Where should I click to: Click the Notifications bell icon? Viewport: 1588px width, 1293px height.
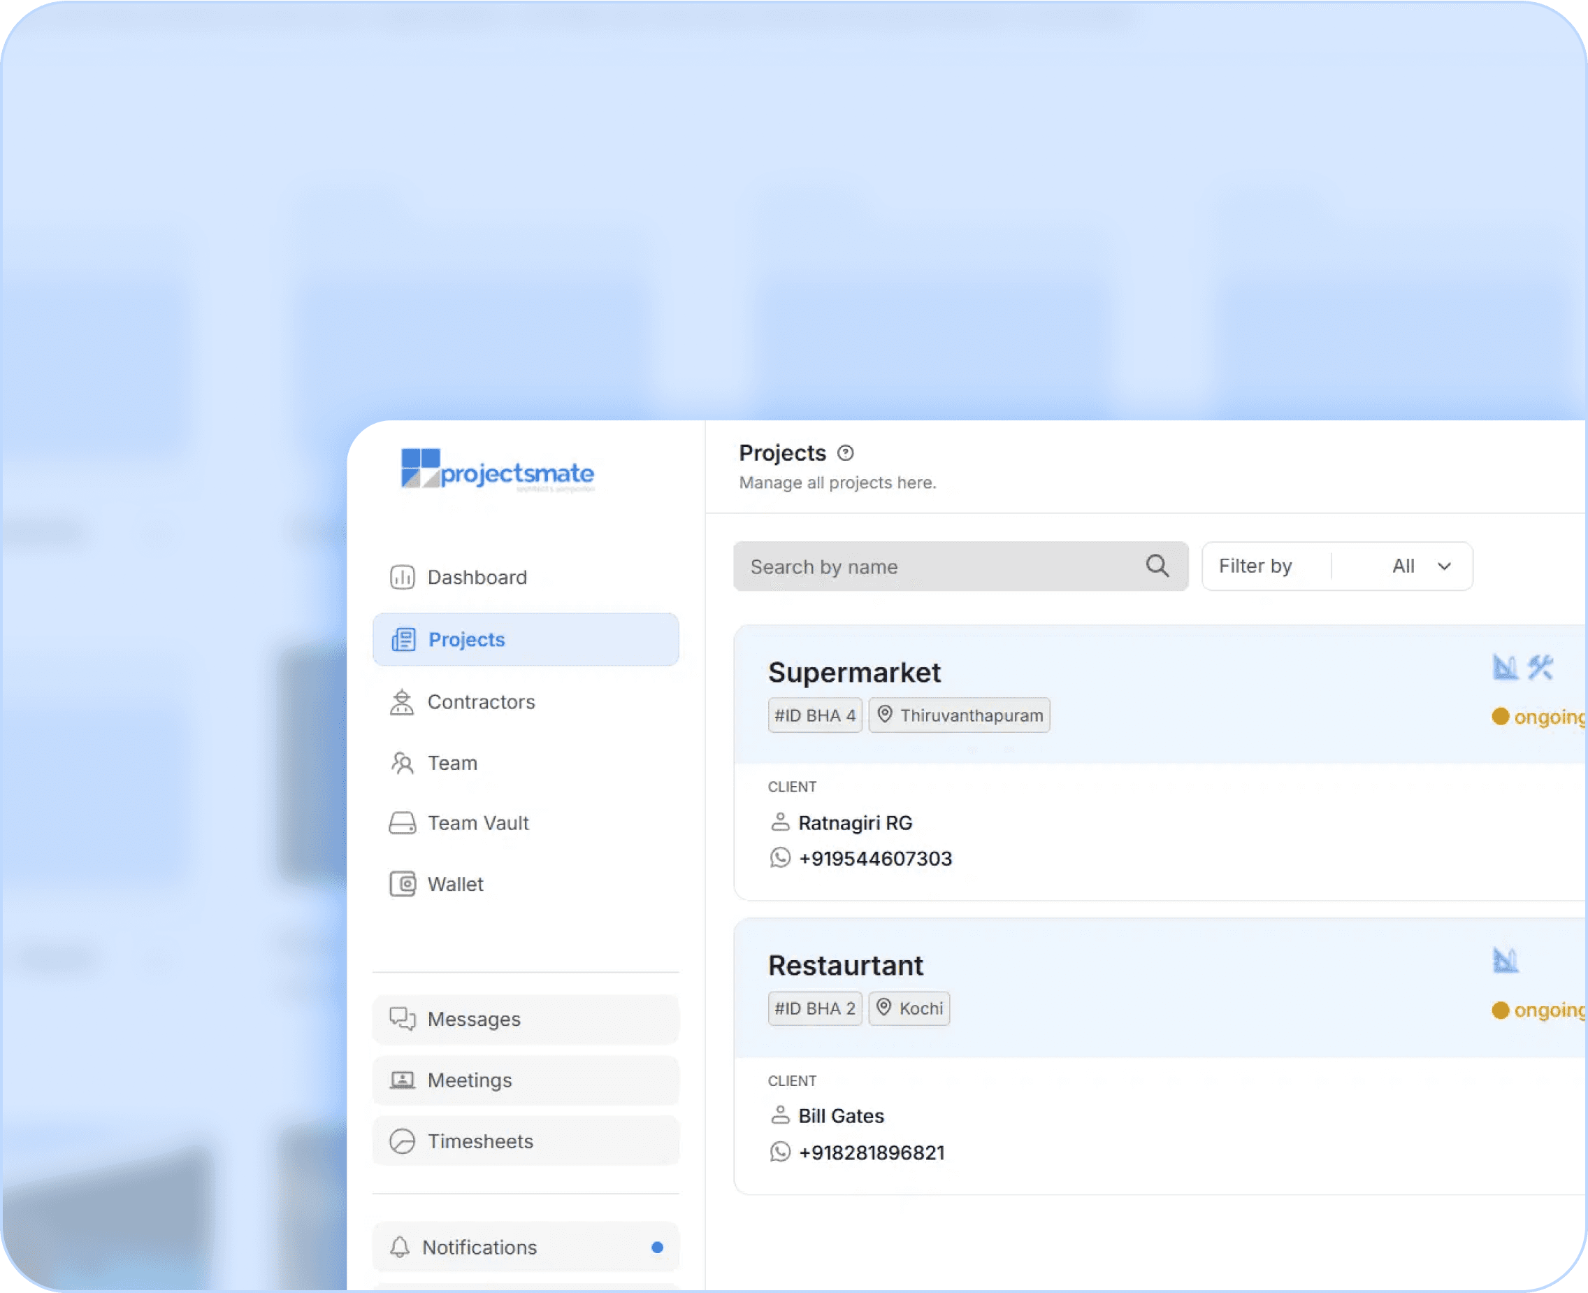[400, 1247]
